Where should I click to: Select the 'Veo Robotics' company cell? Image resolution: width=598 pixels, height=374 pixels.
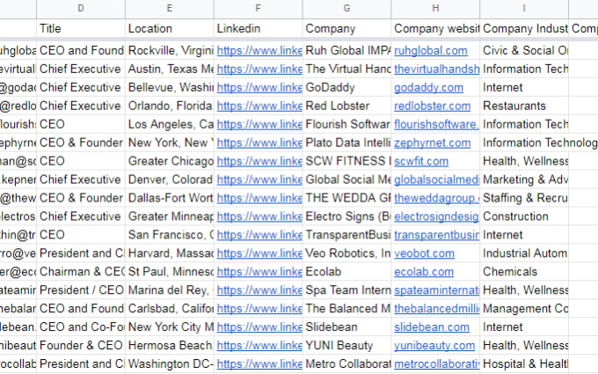point(347,253)
